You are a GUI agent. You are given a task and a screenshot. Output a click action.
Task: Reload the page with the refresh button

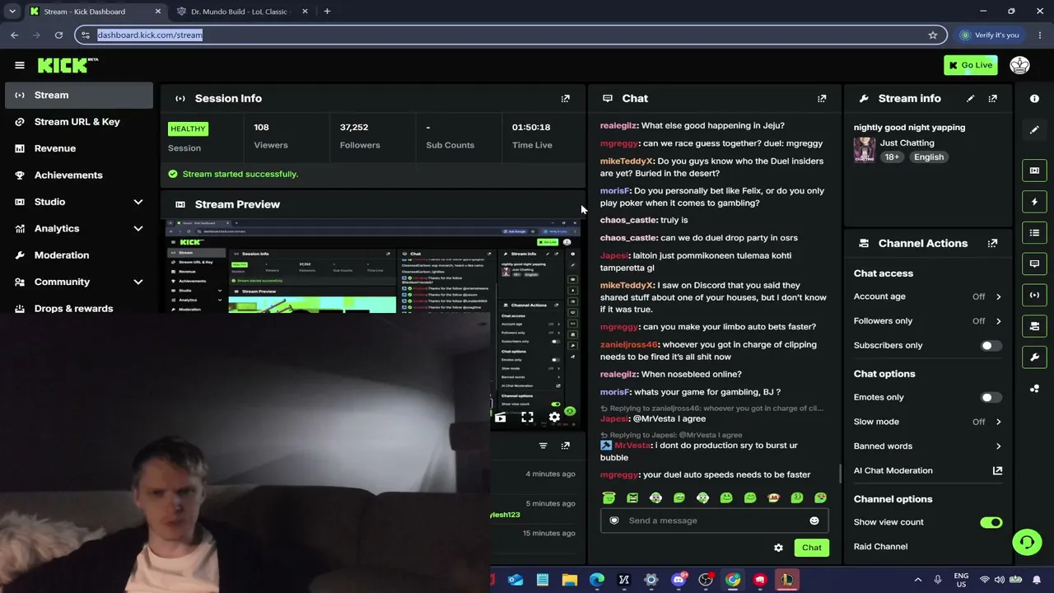click(x=58, y=35)
